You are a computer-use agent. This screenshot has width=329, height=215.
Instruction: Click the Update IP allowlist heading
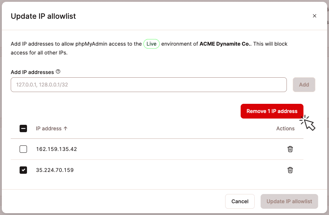pos(43,16)
